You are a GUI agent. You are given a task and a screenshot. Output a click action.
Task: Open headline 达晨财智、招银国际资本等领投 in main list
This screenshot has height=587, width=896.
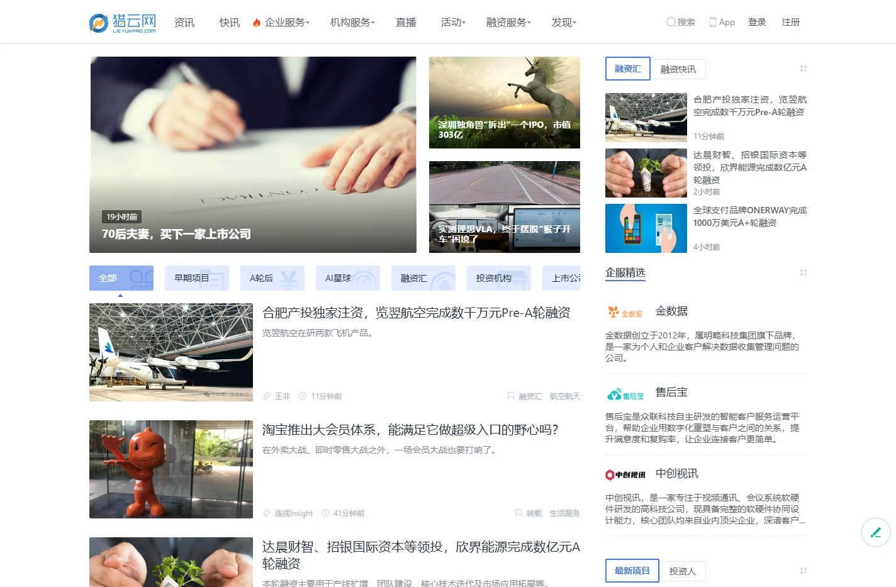coord(421,555)
